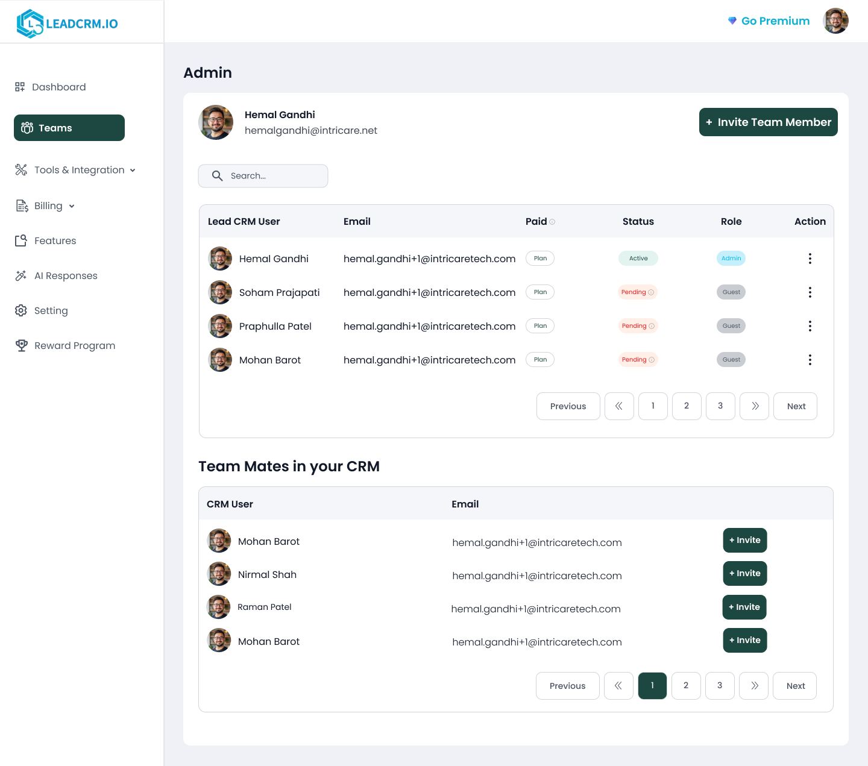
Task: Click the Role column header
Action: (x=731, y=222)
